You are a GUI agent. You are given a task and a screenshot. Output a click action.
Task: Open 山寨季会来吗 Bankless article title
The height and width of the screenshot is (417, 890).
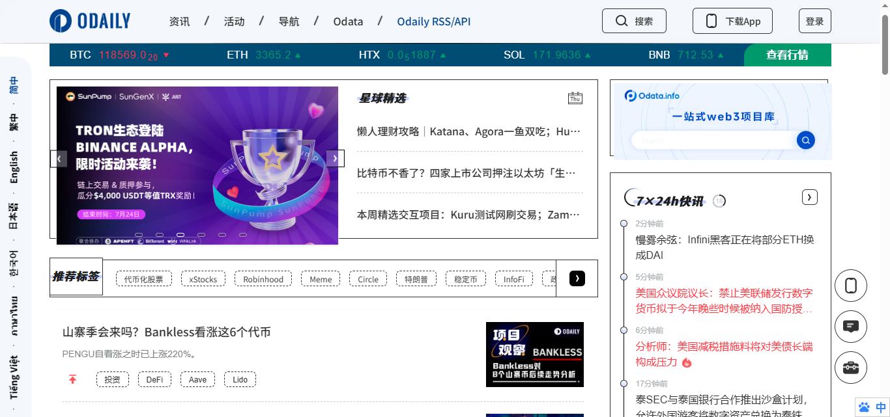point(167,332)
